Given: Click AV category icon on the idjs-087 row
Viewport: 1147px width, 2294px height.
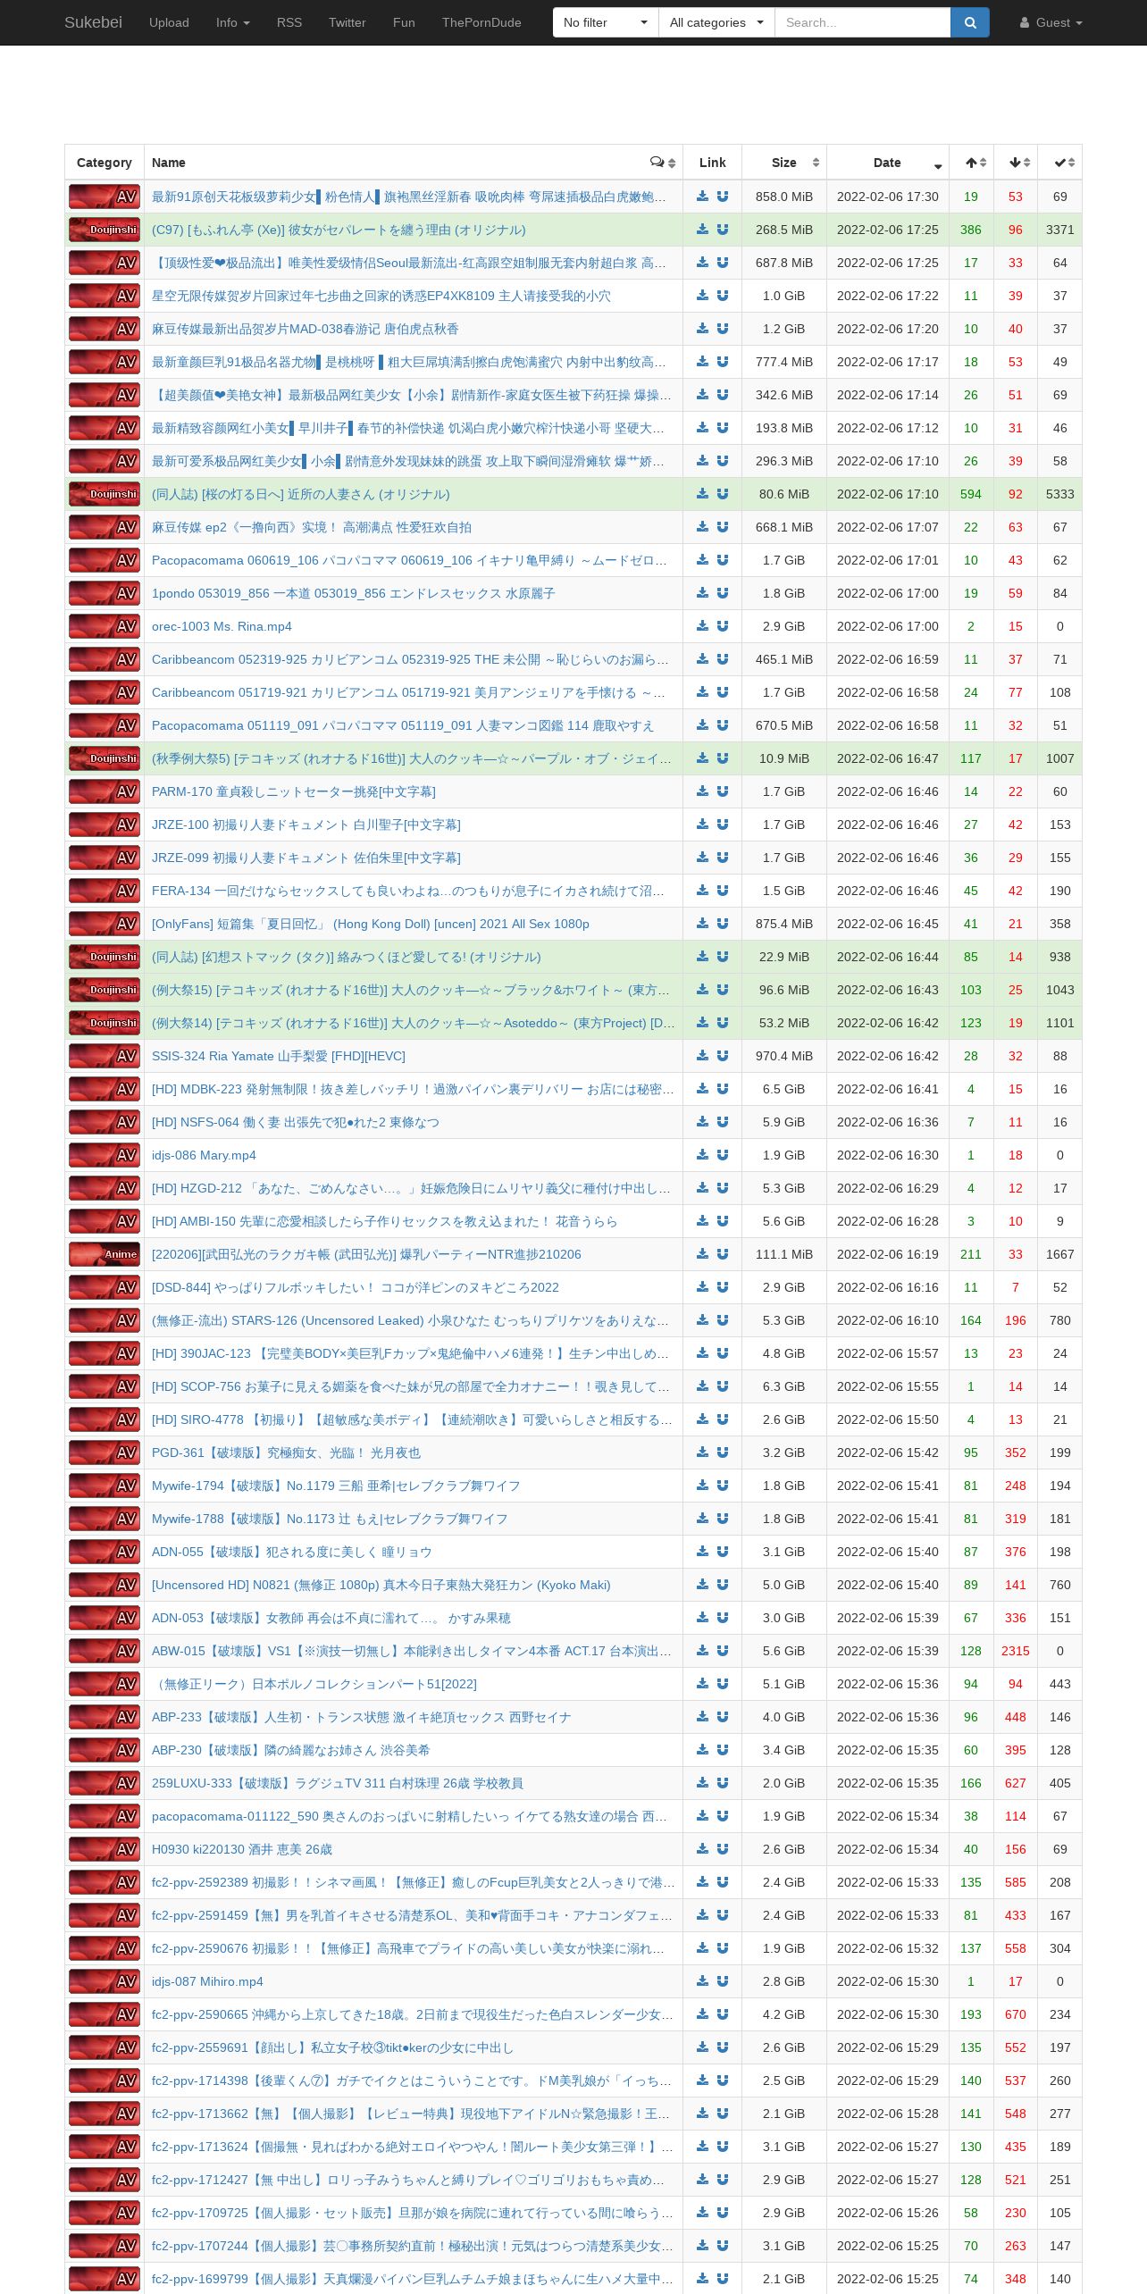Looking at the screenshot, I should click(x=105, y=1981).
